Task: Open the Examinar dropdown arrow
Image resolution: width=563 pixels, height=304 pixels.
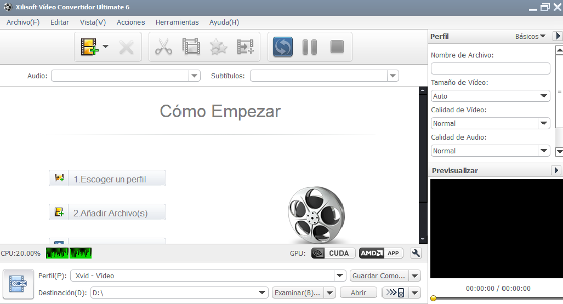Action: click(329, 292)
